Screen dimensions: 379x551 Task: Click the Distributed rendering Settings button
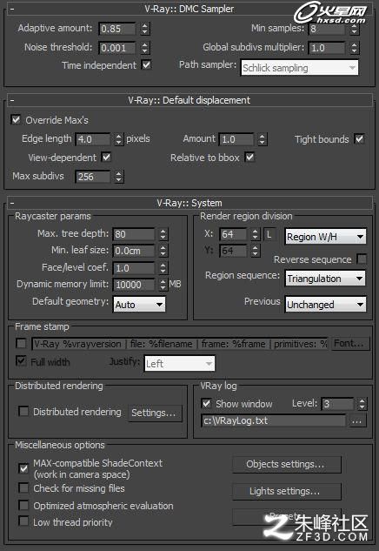tap(155, 413)
